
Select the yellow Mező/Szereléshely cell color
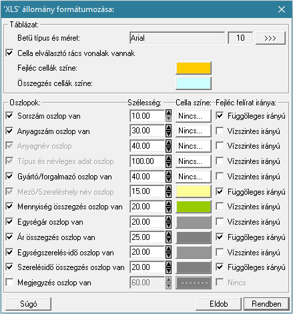click(x=194, y=191)
